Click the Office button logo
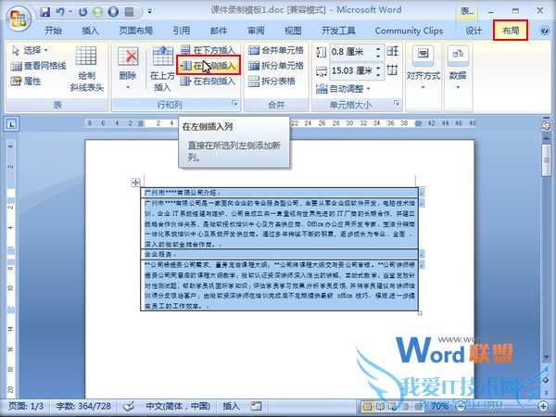The height and width of the screenshot is (417, 556). [19, 19]
